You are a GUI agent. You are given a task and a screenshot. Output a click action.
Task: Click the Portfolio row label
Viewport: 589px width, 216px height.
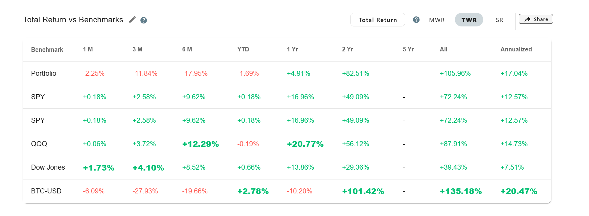pos(44,73)
